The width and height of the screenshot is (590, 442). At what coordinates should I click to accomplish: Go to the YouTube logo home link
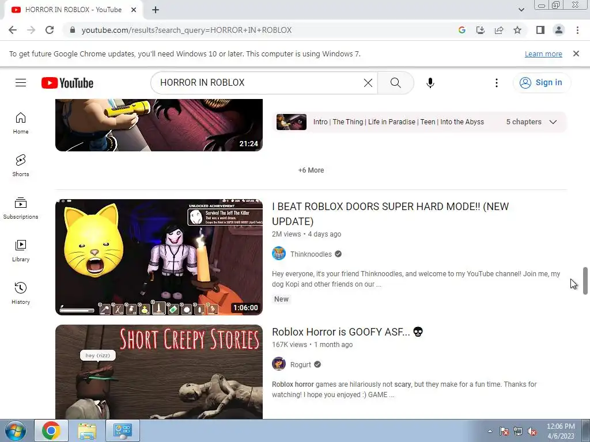coord(67,83)
